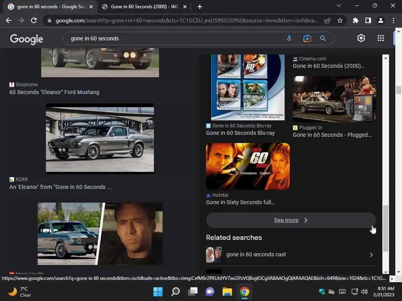Open a new browser tab
Screen dimensions: 402x301
click(x=200, y=7)
